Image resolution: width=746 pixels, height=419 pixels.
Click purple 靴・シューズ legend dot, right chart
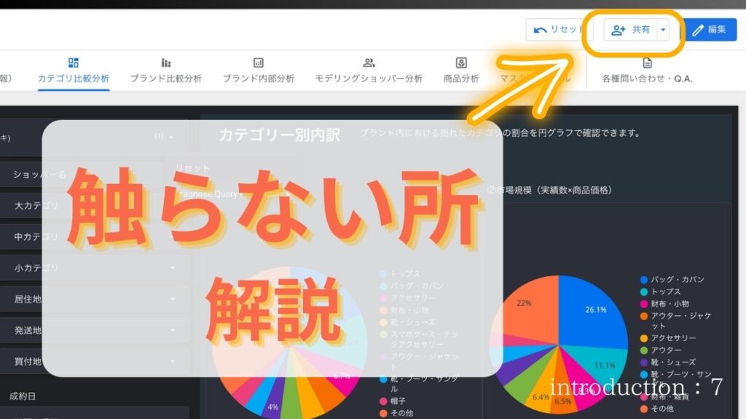tap(644, 362)
